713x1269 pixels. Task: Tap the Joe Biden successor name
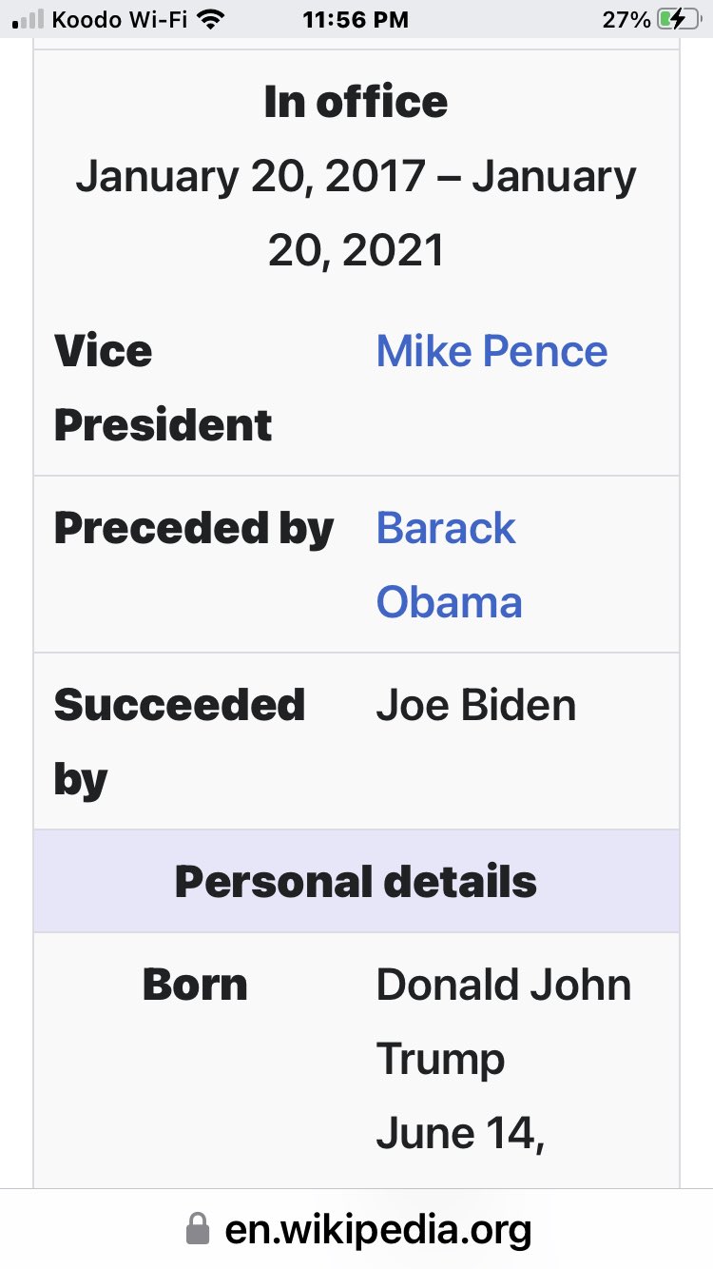pos(476,706)
